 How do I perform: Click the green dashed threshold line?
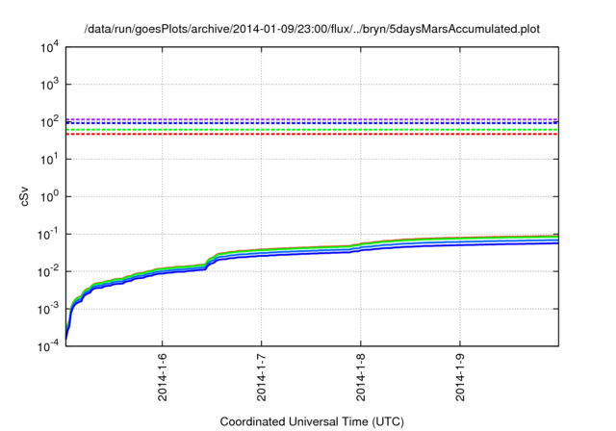coord(312,130)
